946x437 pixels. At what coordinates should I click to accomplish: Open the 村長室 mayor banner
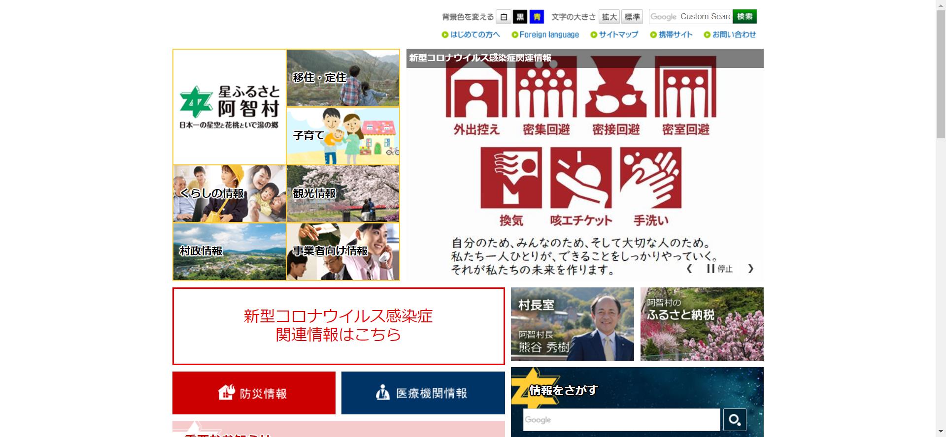[573, 324]
